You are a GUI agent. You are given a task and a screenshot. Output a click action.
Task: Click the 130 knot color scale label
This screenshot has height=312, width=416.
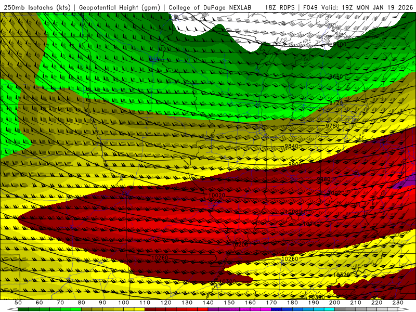[187, 303]
